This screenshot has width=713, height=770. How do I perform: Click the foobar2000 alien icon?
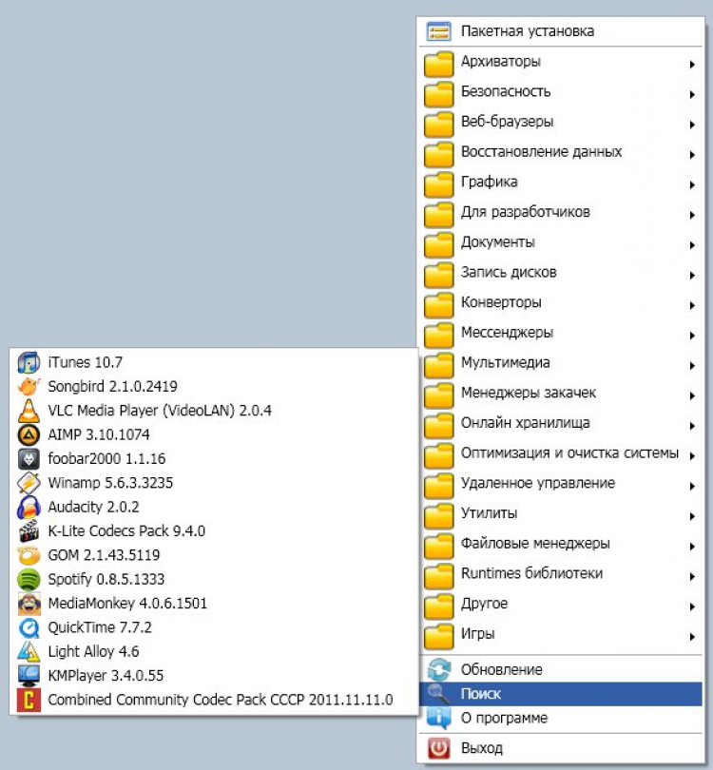click(29, 458)
